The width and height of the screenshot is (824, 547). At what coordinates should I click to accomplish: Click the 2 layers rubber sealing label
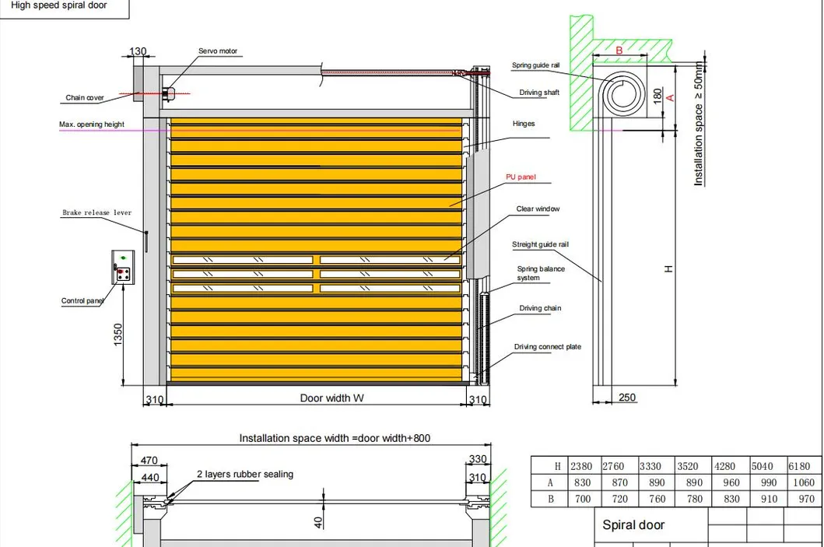[244, 474]
